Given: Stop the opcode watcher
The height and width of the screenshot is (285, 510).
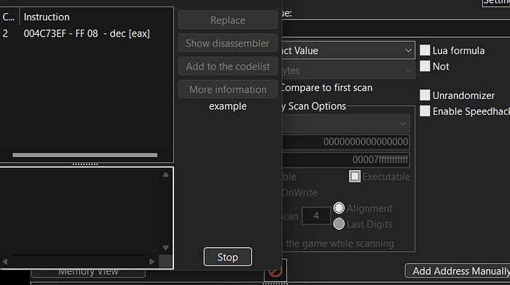Looking at the screenshot, I should coord(227,257).
